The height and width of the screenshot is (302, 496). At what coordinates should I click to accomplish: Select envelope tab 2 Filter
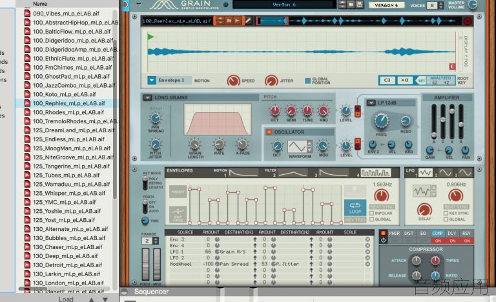coord(293,173)
